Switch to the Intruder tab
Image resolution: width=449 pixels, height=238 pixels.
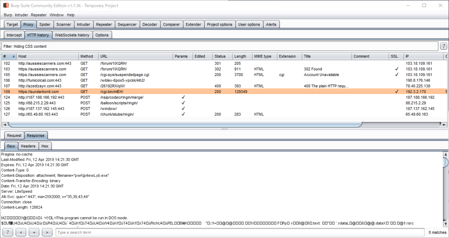(83, 24)
